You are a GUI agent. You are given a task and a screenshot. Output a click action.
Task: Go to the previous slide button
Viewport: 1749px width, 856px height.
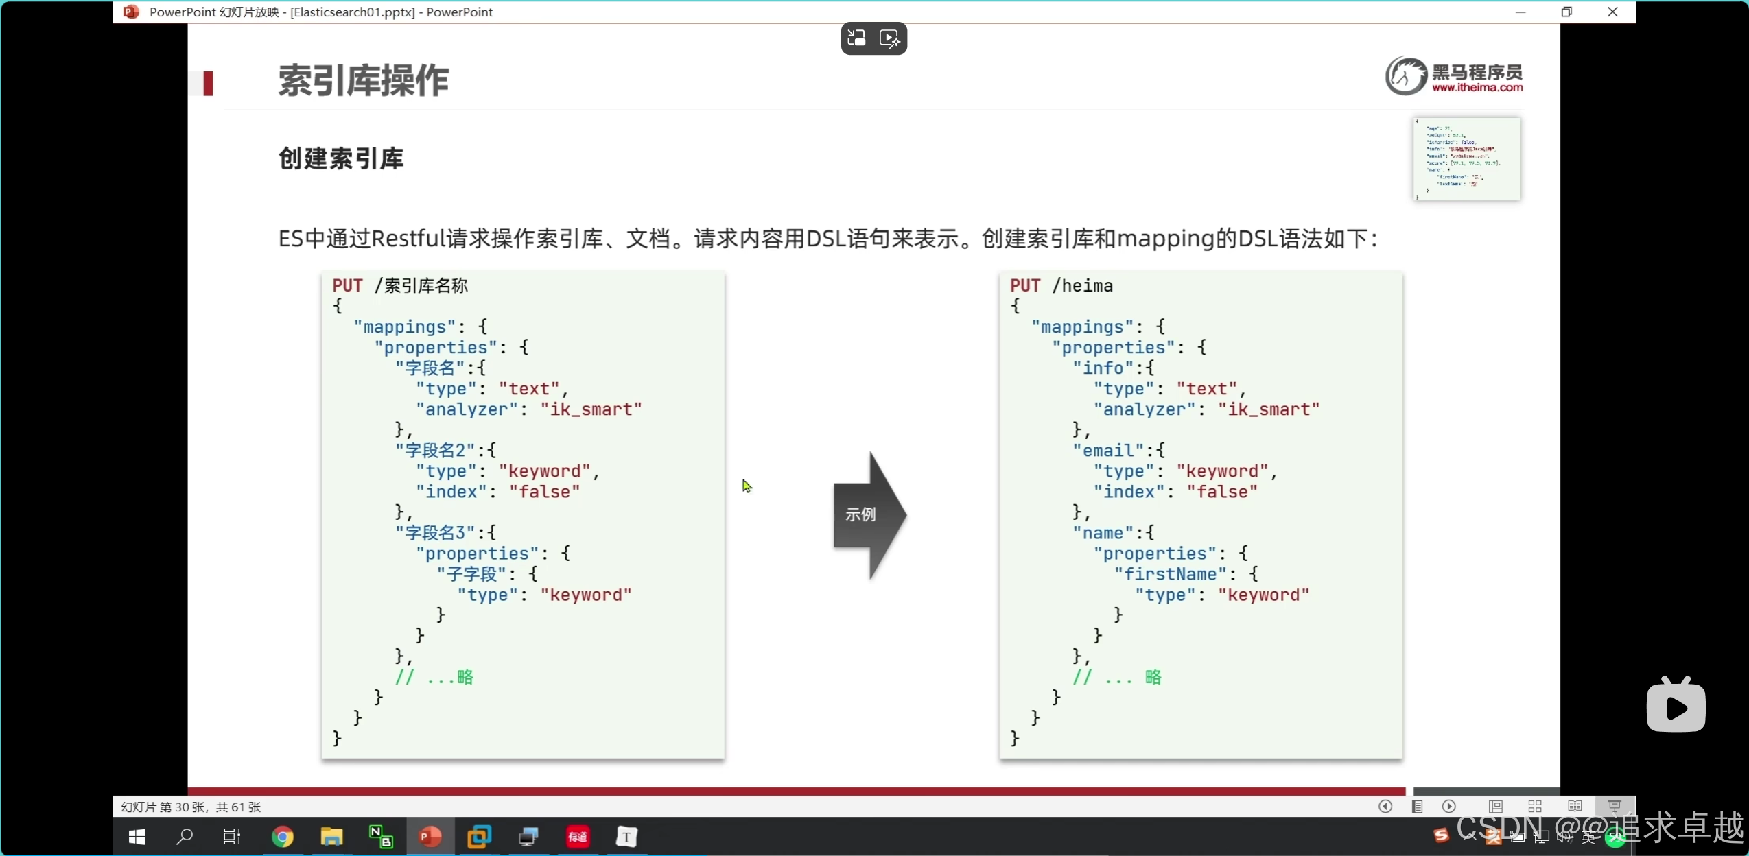pyautogui.click(x=1385, y=807)
